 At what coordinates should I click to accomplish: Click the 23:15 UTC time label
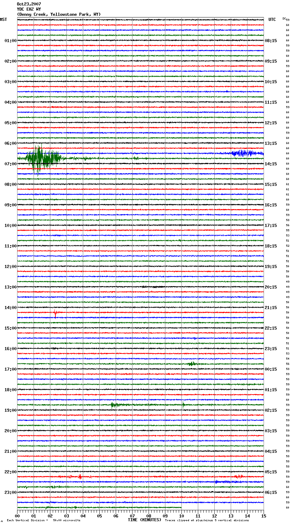pyautogui.click(x=271, y=349)
